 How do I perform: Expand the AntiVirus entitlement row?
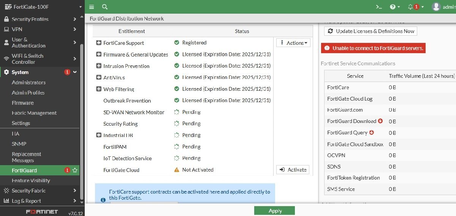click(99, 77)
